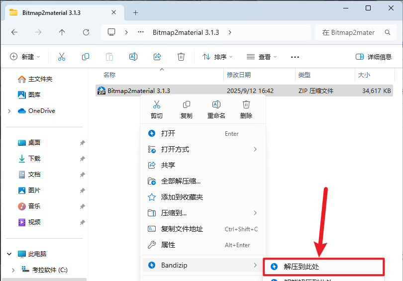The image size is (403, 281).
Task: Click the toolbar Copy icon
Action: 86,57
